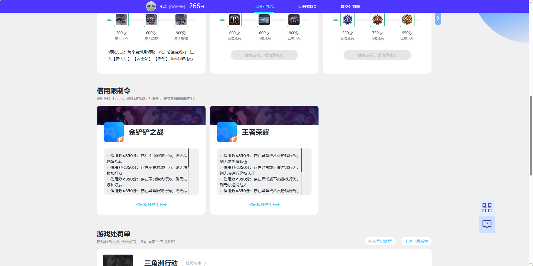Click the 王者荣耀 title text

[256, 132]
